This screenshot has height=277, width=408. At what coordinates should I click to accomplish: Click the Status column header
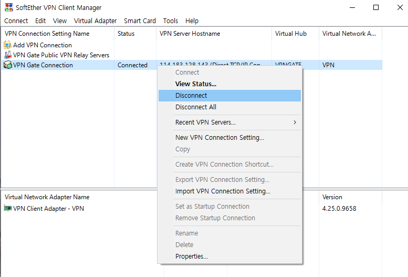tap(135, 34)
